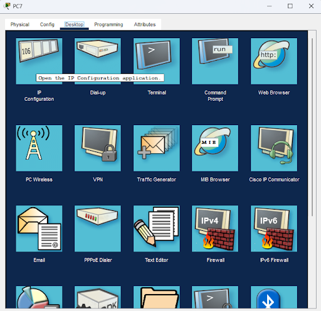Click the 'Command Prompt' text label
The height and width of the screenshot is (311, 321).
tap(215, 96)
